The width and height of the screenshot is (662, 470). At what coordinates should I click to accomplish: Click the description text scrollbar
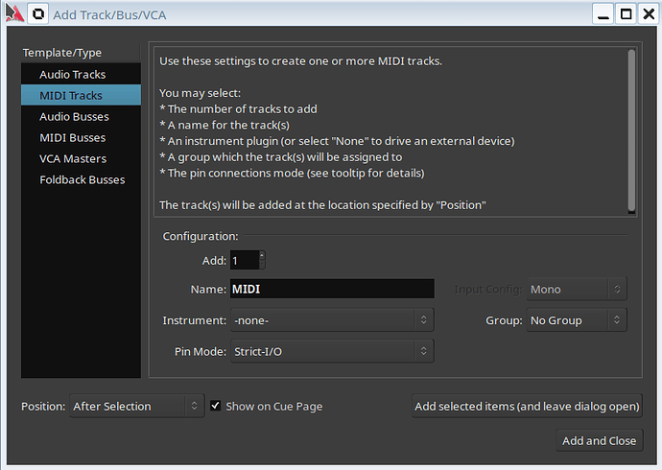[630, 129]
